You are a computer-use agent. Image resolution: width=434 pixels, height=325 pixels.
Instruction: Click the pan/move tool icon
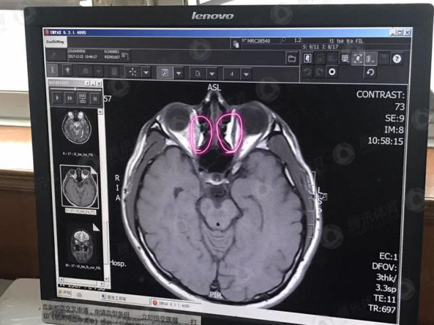pos(133,72)
